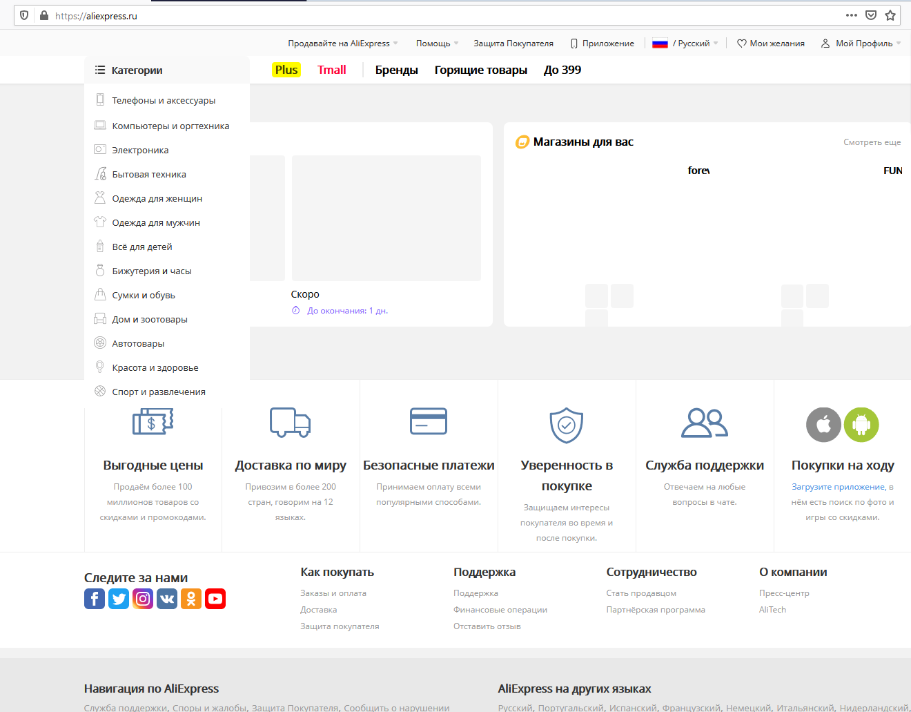Open the Бренды tab
This screenshot has width=911, height=712.
tap(397, 70)
